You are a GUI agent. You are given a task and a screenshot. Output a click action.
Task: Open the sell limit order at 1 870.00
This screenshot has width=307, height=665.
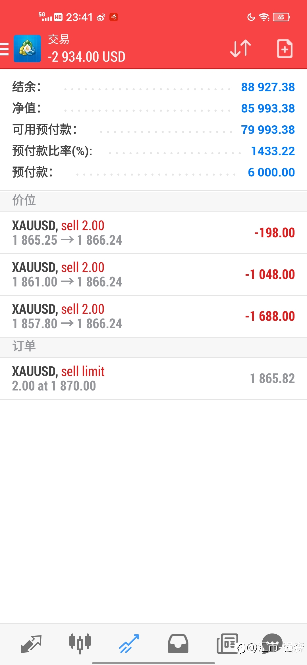(x=153, y=379)
